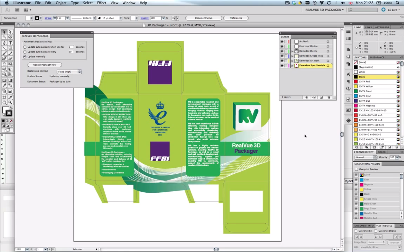Enable the Overprint Fill checkbox
This screenshot has width=404, height=252.
coord(356,231)
